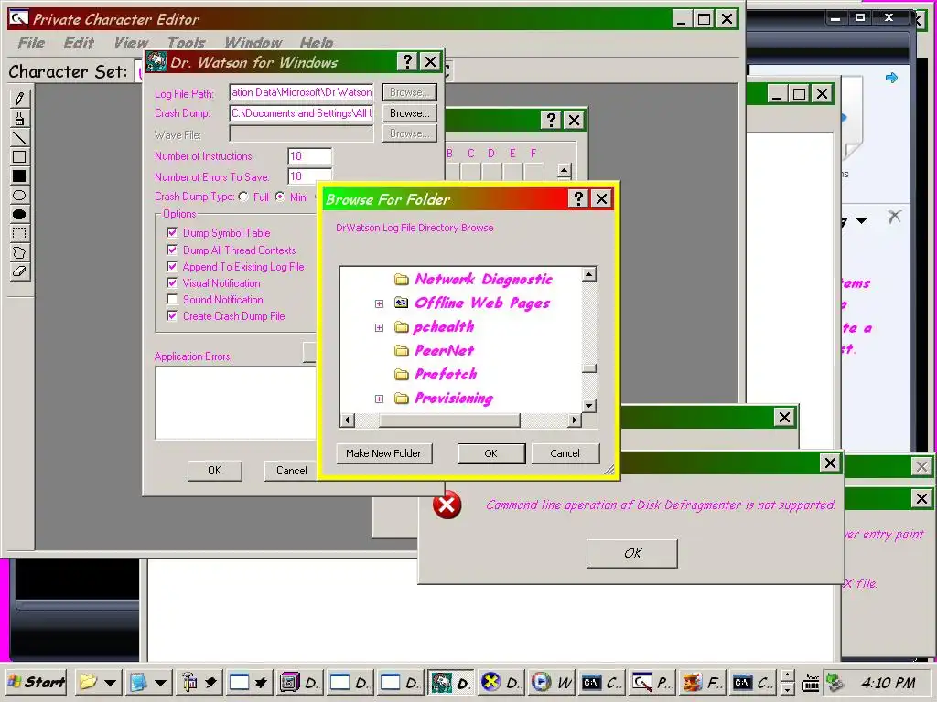Screen dimensions: 937x702
Task: Click the folder tree horizontal scrollbar thumb
Action: [449, 420]
